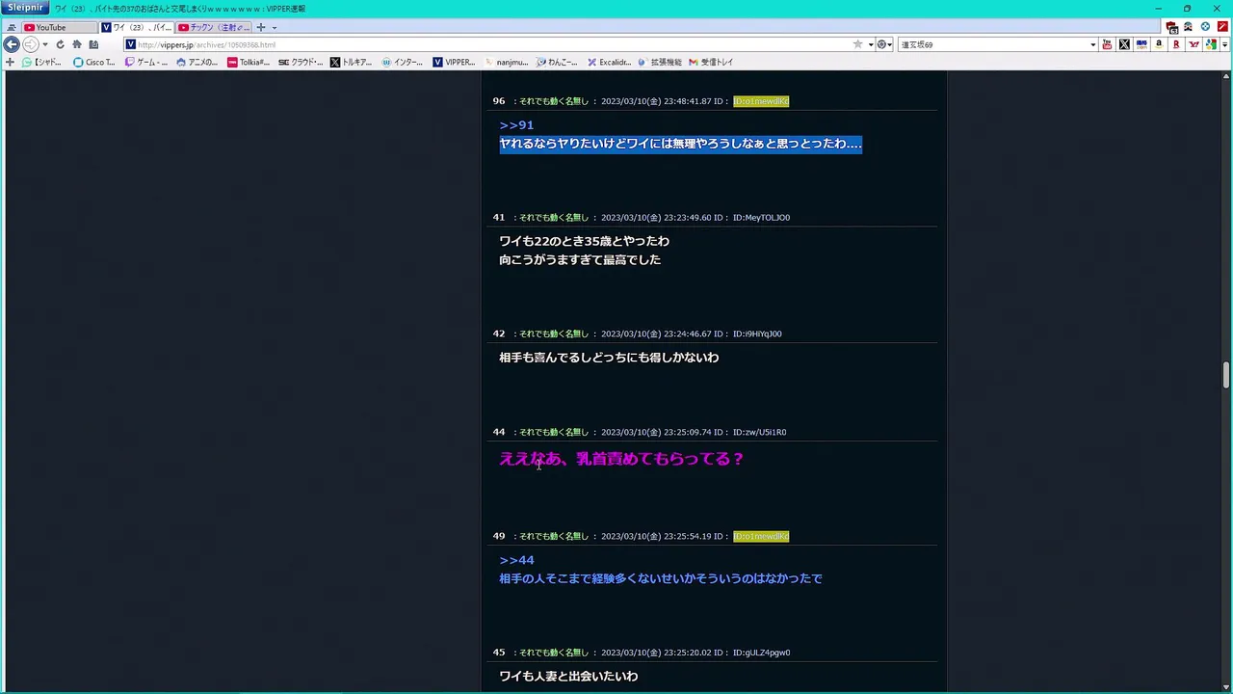Search with the Google Maps engine icon
The height and width of the screenshot is (694, 1233).
pos(1211,44)
